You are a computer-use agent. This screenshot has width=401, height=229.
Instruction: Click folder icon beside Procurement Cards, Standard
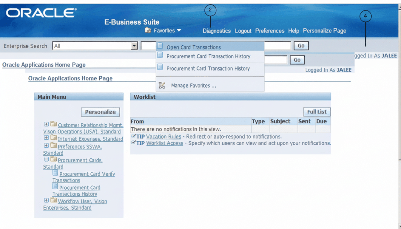coord(54,159)
